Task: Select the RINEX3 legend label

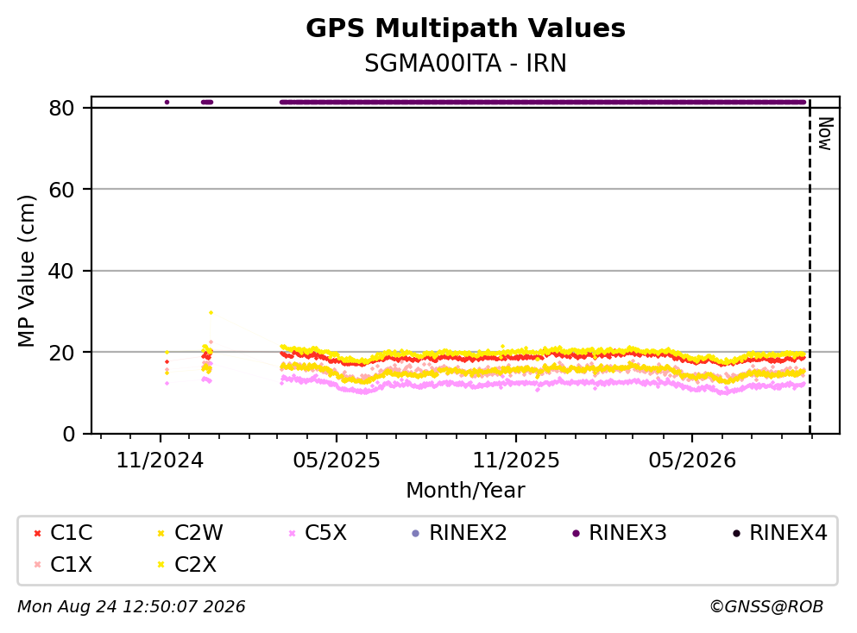Action: coord(627,532)
